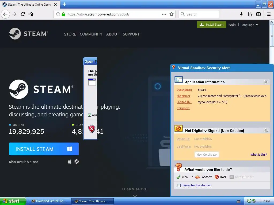Click the File Name label link
This screenshot has width=274, height=205.
point(183,96)
